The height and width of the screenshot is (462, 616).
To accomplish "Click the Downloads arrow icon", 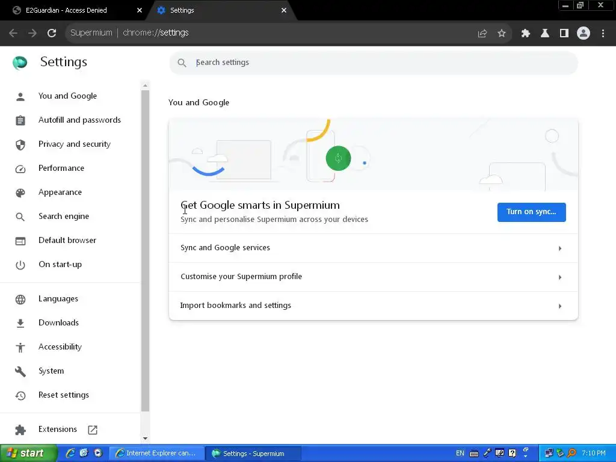I will coord(20,323).
